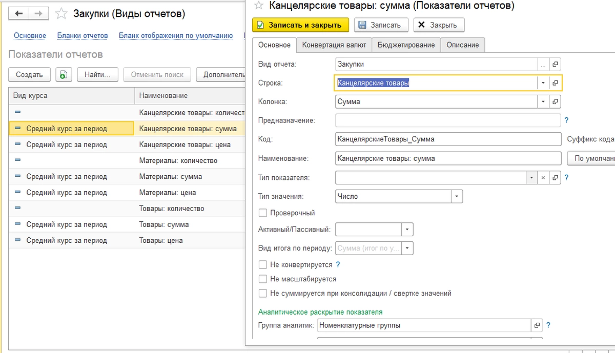
Task: Toggle the Не конвертируется checkbox
Action: [x=263, y=265]
